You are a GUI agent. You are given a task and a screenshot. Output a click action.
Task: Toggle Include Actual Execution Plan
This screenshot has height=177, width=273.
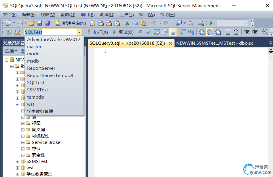click(183, 32)
